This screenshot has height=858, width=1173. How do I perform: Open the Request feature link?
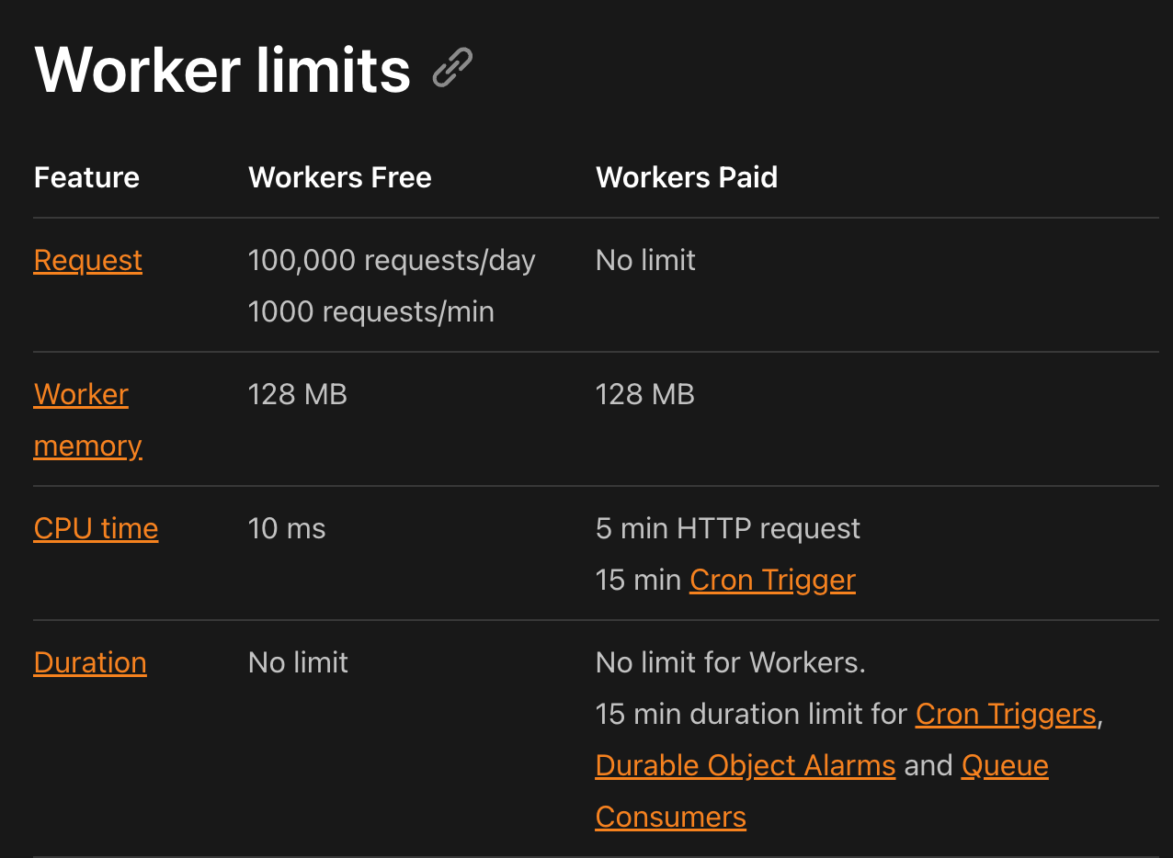[88, 260]
